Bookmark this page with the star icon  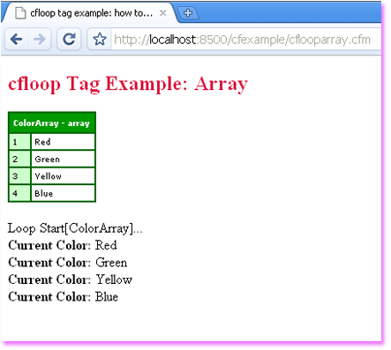pyautogui.click(x=100, y=39)
